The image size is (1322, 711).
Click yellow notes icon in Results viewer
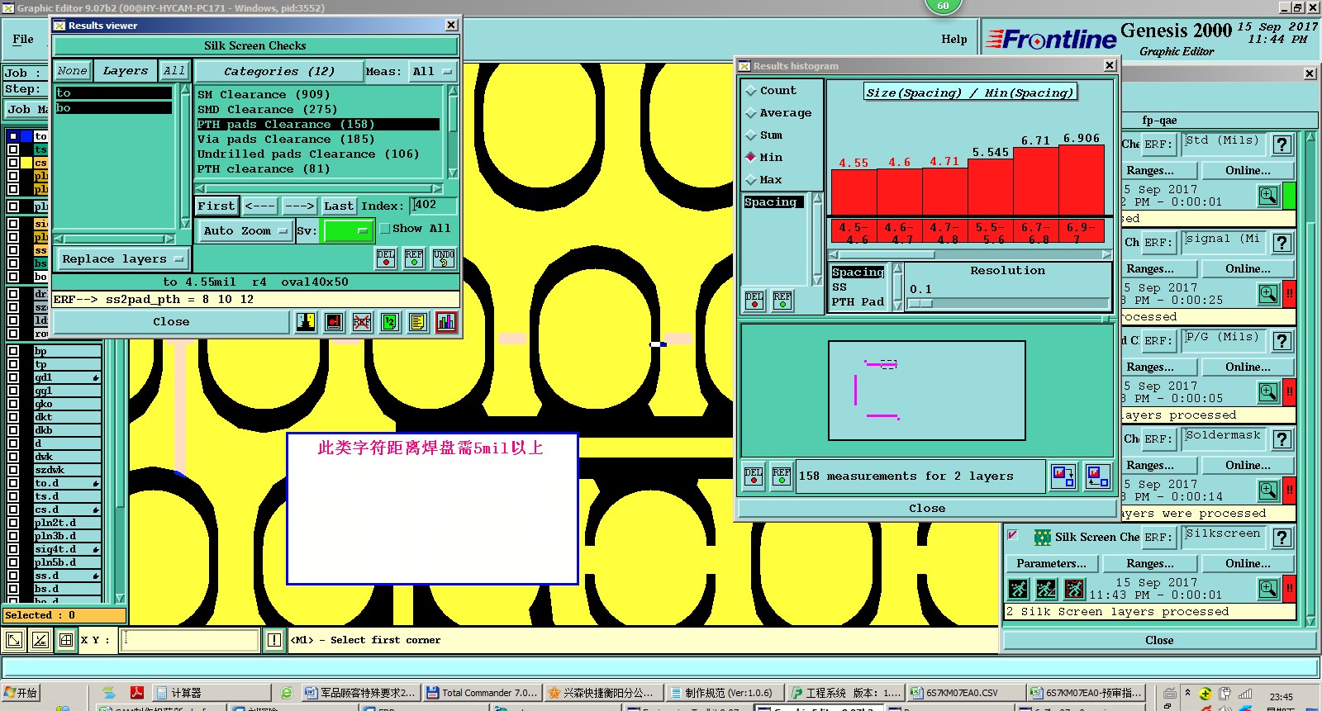pyautogui.click(x=418, y=322)
